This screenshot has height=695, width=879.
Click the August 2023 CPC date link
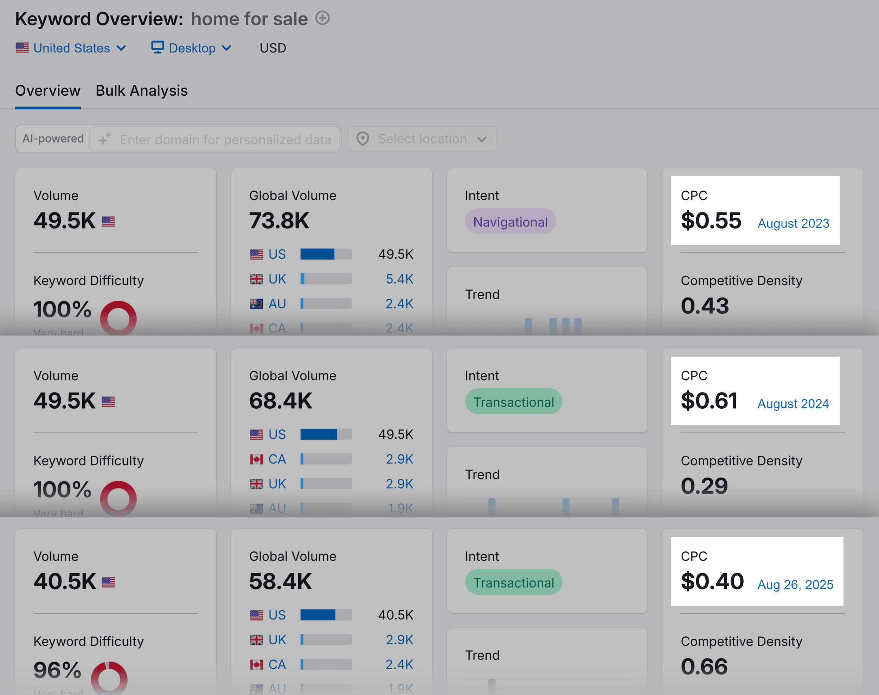793,223
